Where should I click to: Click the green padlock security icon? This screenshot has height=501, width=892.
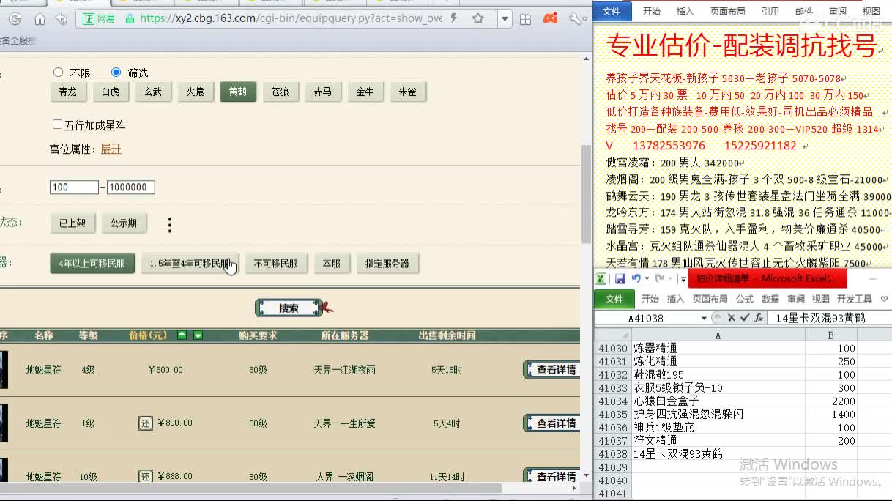(x=130, y=19)
